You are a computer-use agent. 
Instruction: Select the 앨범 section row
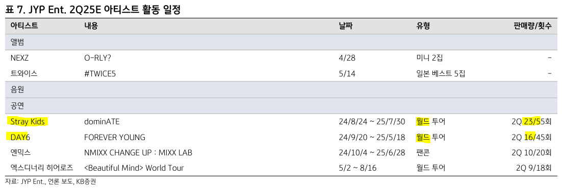click(281, 42)
